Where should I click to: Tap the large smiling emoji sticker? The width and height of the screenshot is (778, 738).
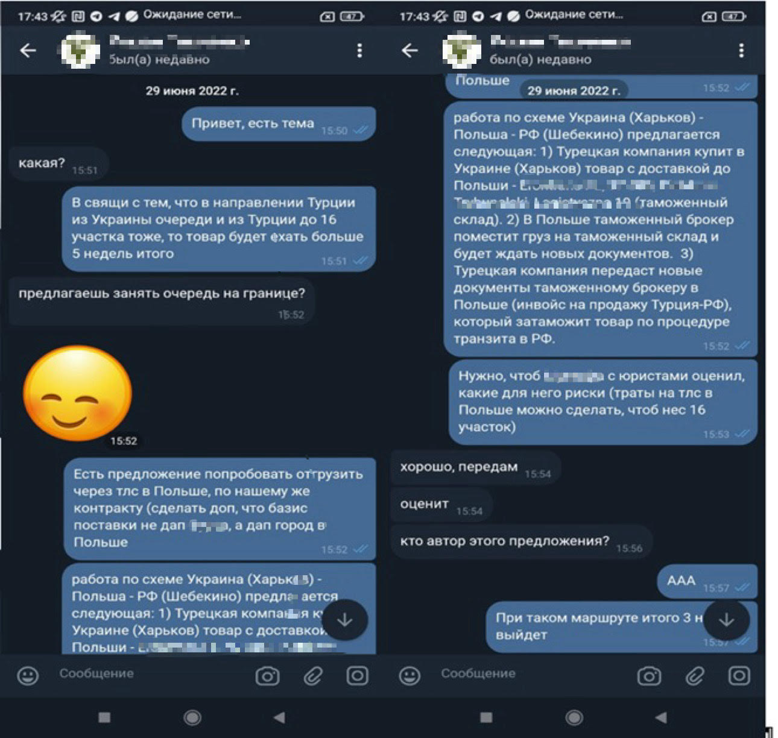(77, 394)
